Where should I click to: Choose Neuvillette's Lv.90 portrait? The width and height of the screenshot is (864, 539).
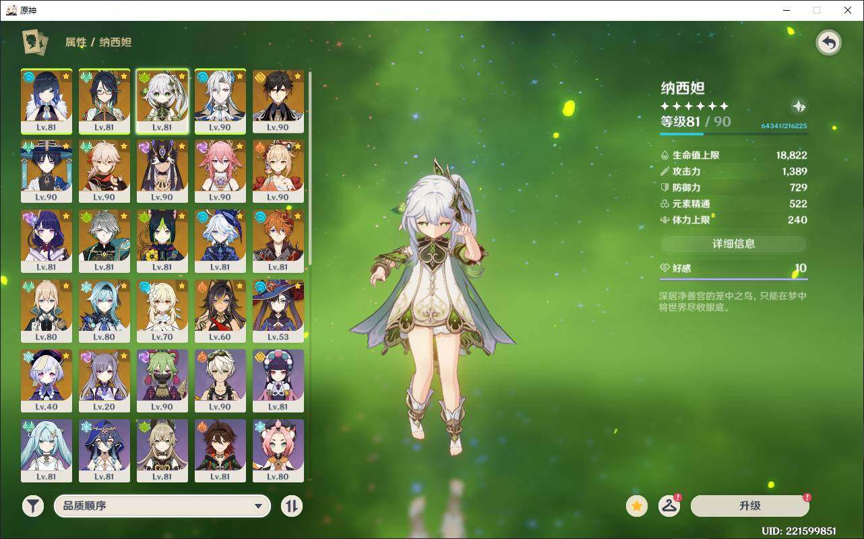tap(220, 101)
